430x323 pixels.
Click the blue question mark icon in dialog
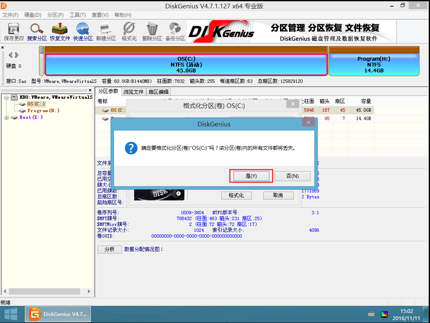tap(131, 148)
